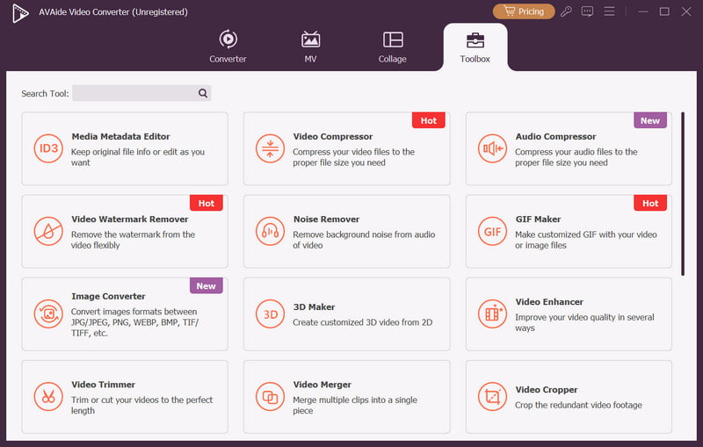
Task: Click the Video Trimmer scissors icon
Action: (x=48, y=397)
